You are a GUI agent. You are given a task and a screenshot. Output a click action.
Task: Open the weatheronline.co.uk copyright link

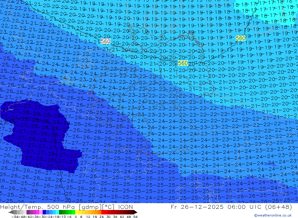pos(273,215)
